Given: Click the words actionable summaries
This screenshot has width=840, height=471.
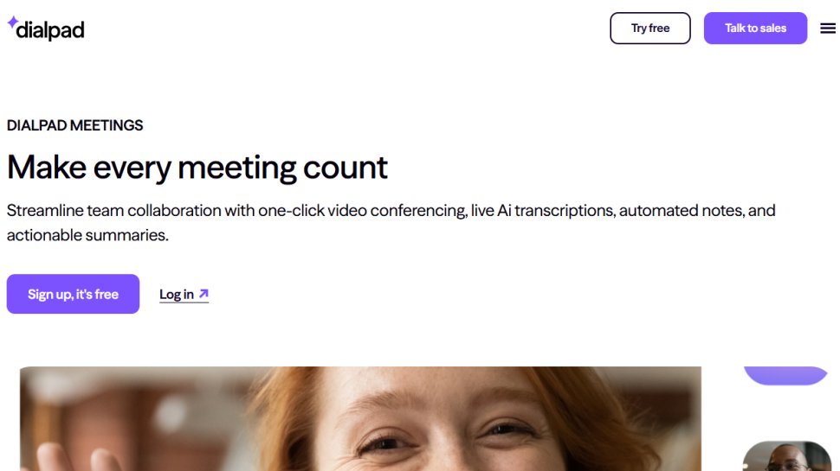Looking at the screenshot, I should point(87,235).
